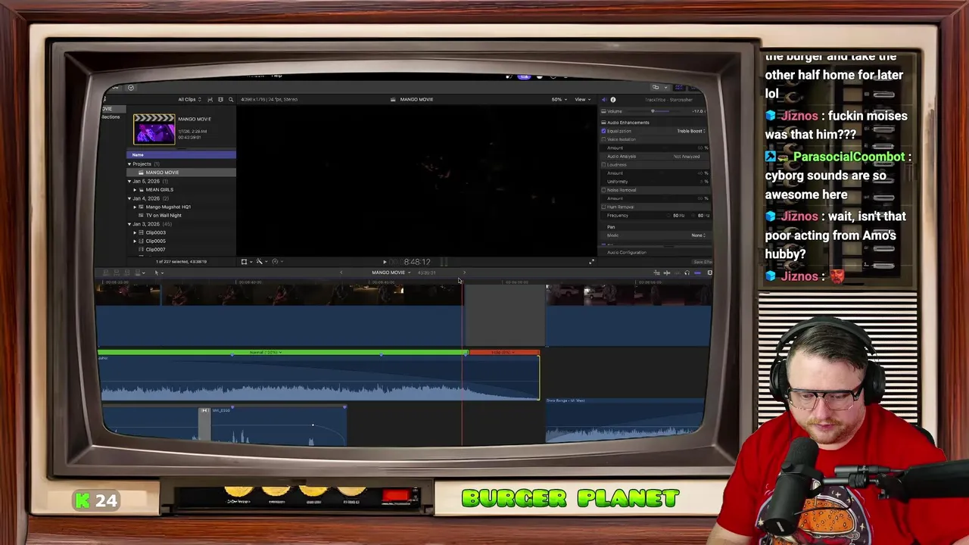This screenshot has height=545, width=969.
Task: Select Clip0005 in the browser list
Action: (x=155, y=241)
